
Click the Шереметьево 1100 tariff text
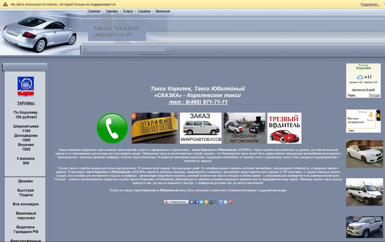click(x=26, y=128)
